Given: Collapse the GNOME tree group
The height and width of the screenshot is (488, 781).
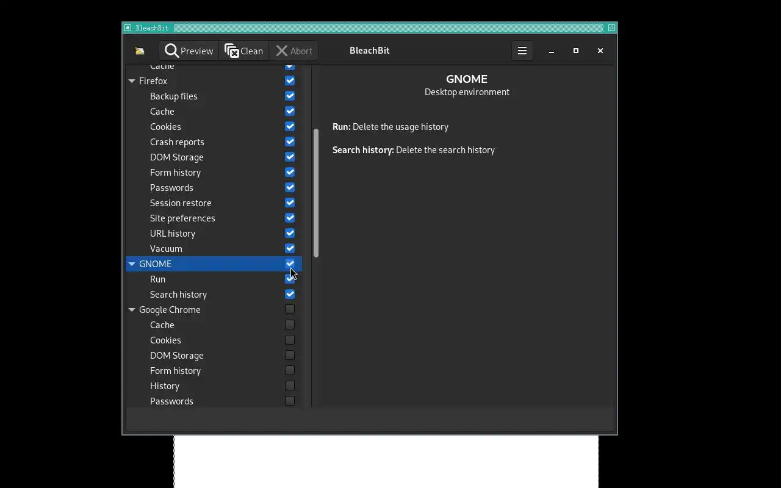Looking at the screenshot, I should (x=132, y=264).
